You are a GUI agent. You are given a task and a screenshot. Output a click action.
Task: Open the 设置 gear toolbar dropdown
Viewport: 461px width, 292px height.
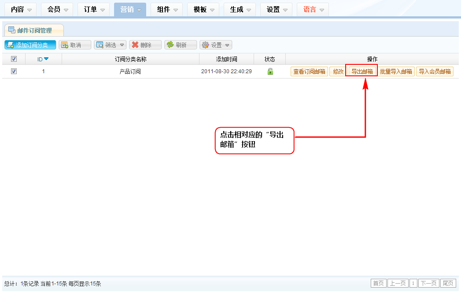pyautogui.click(x=216, y=45)
